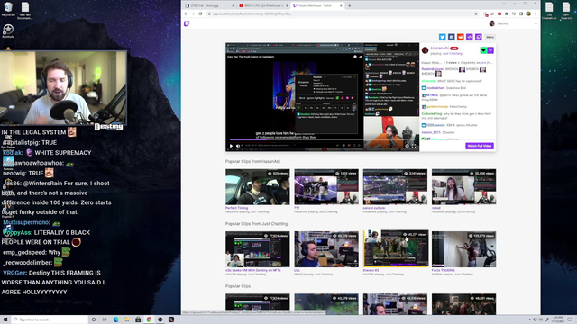Open the New Text Document desktop icon
This screenshot has height=324, width=577.
[24, 11]
